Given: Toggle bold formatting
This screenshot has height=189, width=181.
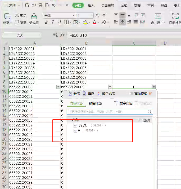Looking at the screenshot, I should click(46, 22).
